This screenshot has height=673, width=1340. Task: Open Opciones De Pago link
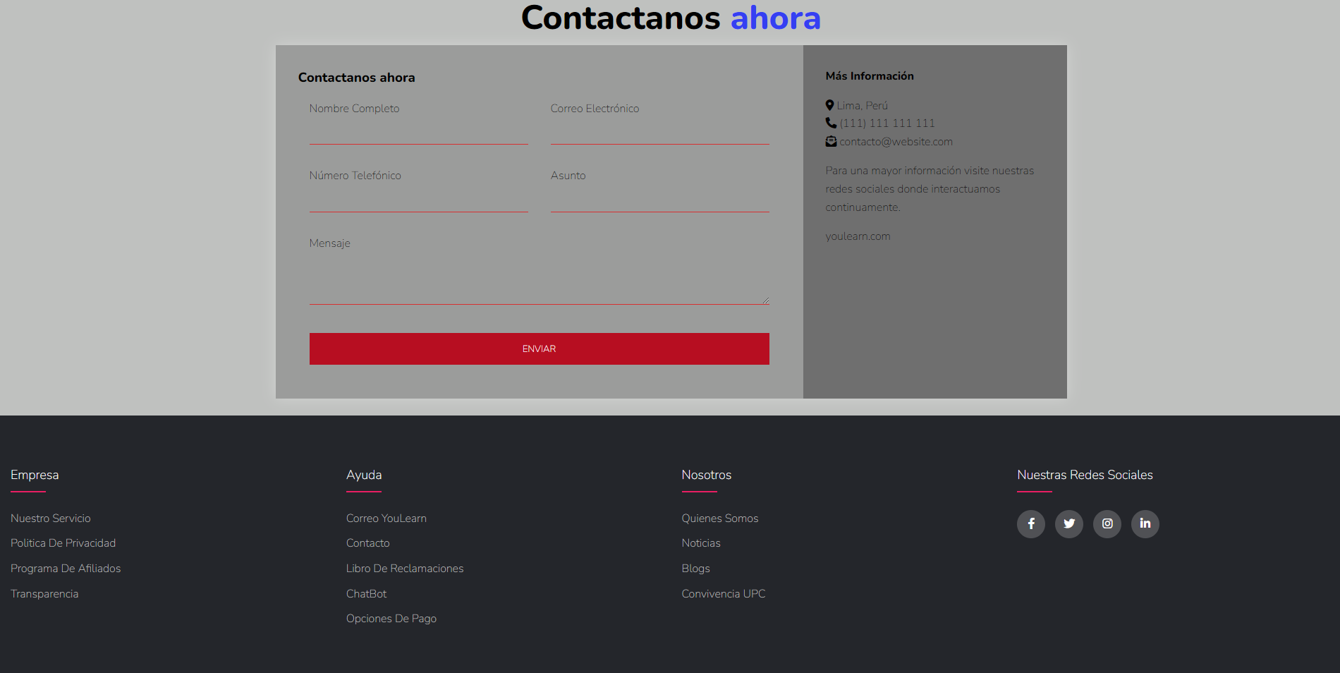(x=391, y=619)
